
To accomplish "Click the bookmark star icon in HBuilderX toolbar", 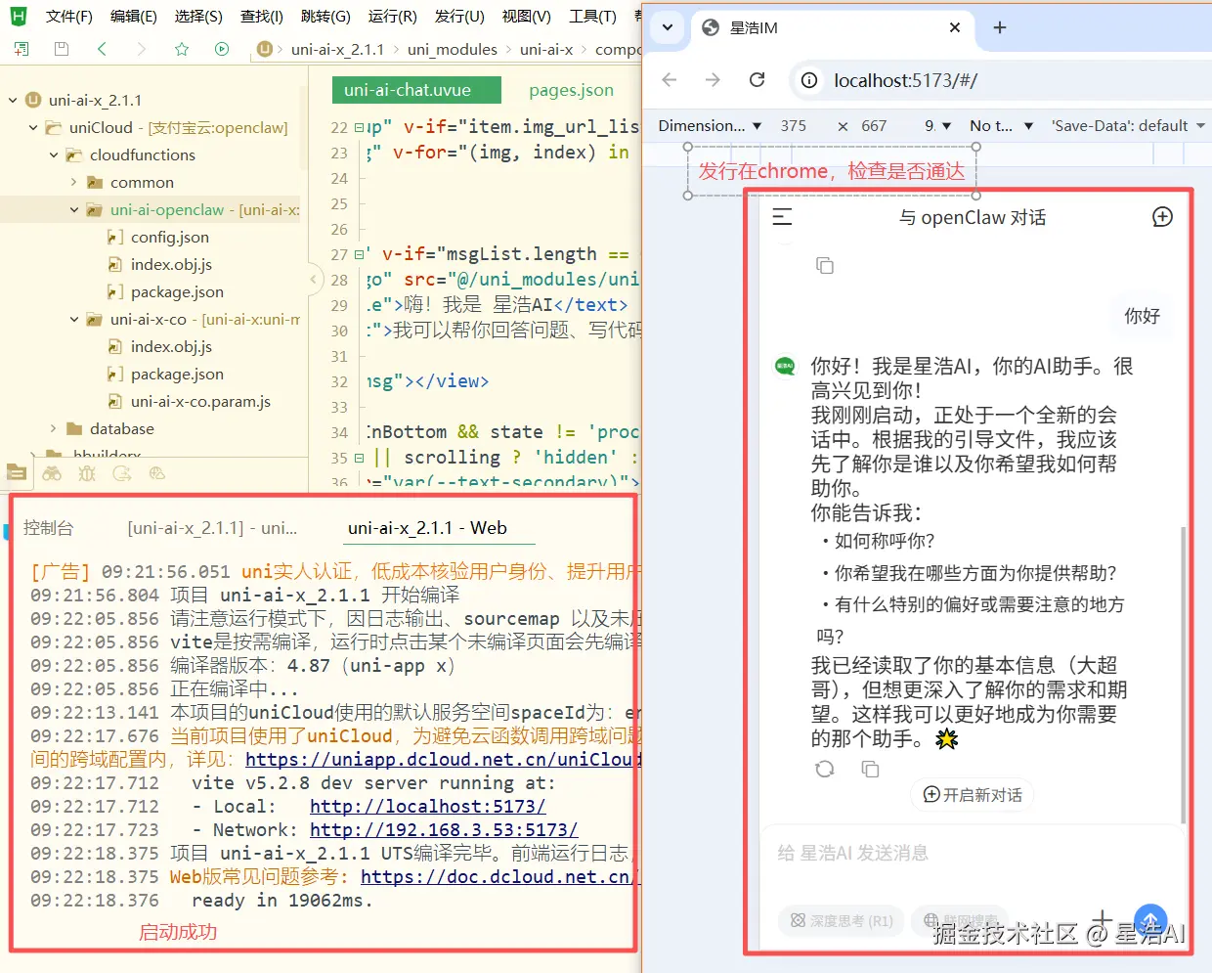I will [182, 49].
